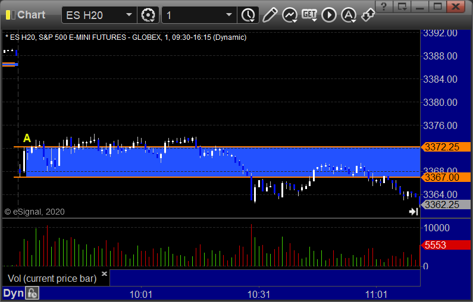Click the GET icon in toolbar
Viewport: 473px width, 302px height.
[x=309, y=15]
